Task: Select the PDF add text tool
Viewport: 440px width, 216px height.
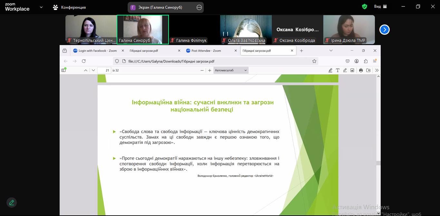Action: point(338,70)
